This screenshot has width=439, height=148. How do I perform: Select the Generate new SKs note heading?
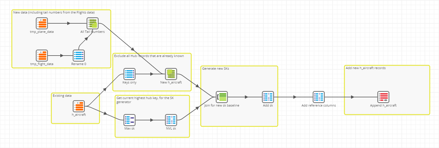tap(215, 69)
